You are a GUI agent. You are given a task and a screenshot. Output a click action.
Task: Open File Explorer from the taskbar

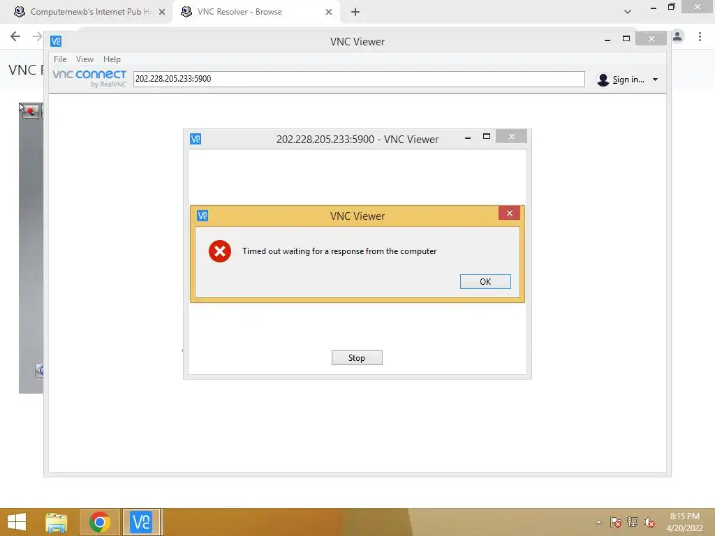pyautogui.click(x=56, y=522)
